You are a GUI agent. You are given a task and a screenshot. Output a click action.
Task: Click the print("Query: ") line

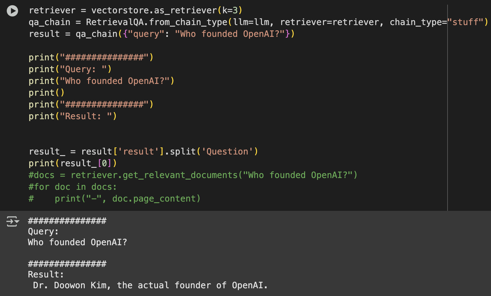coord(70,69)
